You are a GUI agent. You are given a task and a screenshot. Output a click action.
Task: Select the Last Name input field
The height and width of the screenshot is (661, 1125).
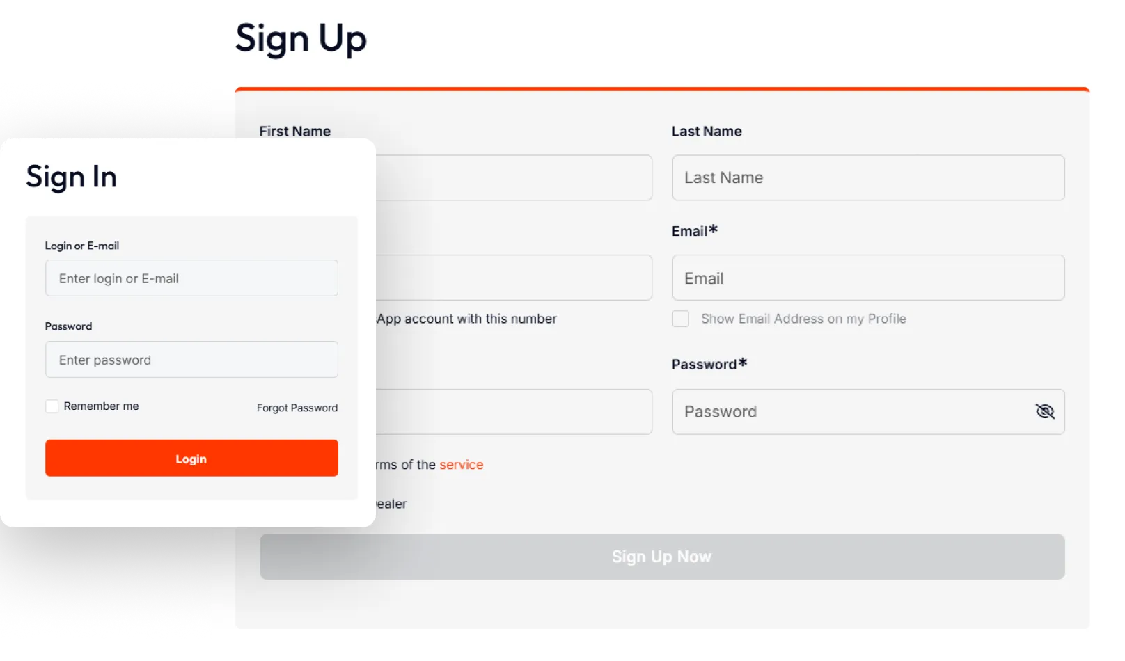[867, 178]
